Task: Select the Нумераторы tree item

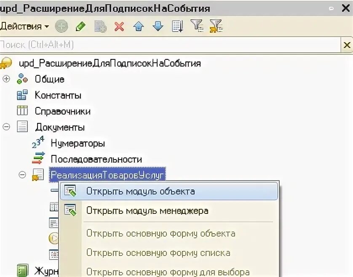Action: point(78,143)
